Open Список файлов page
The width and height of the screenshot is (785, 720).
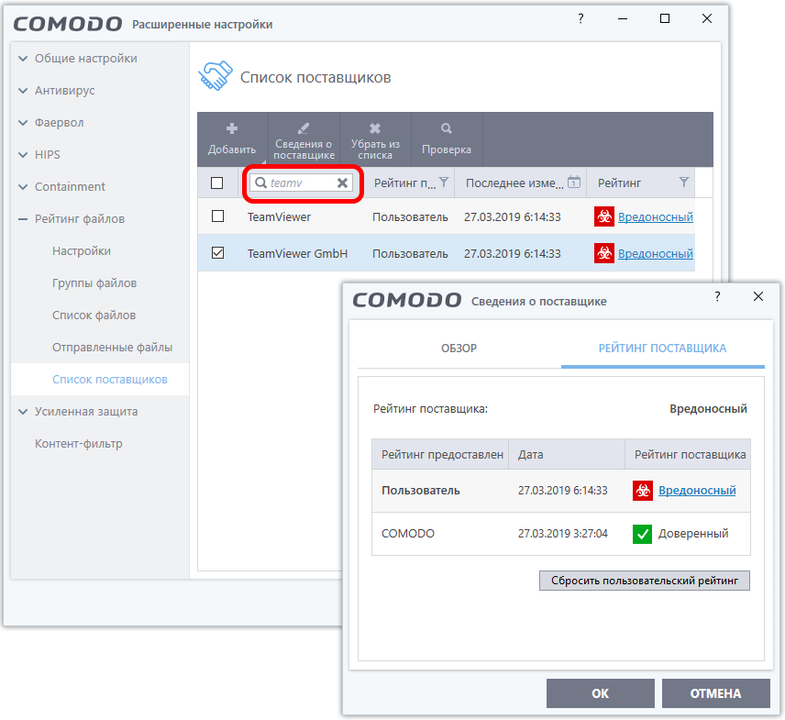point(94,315)
